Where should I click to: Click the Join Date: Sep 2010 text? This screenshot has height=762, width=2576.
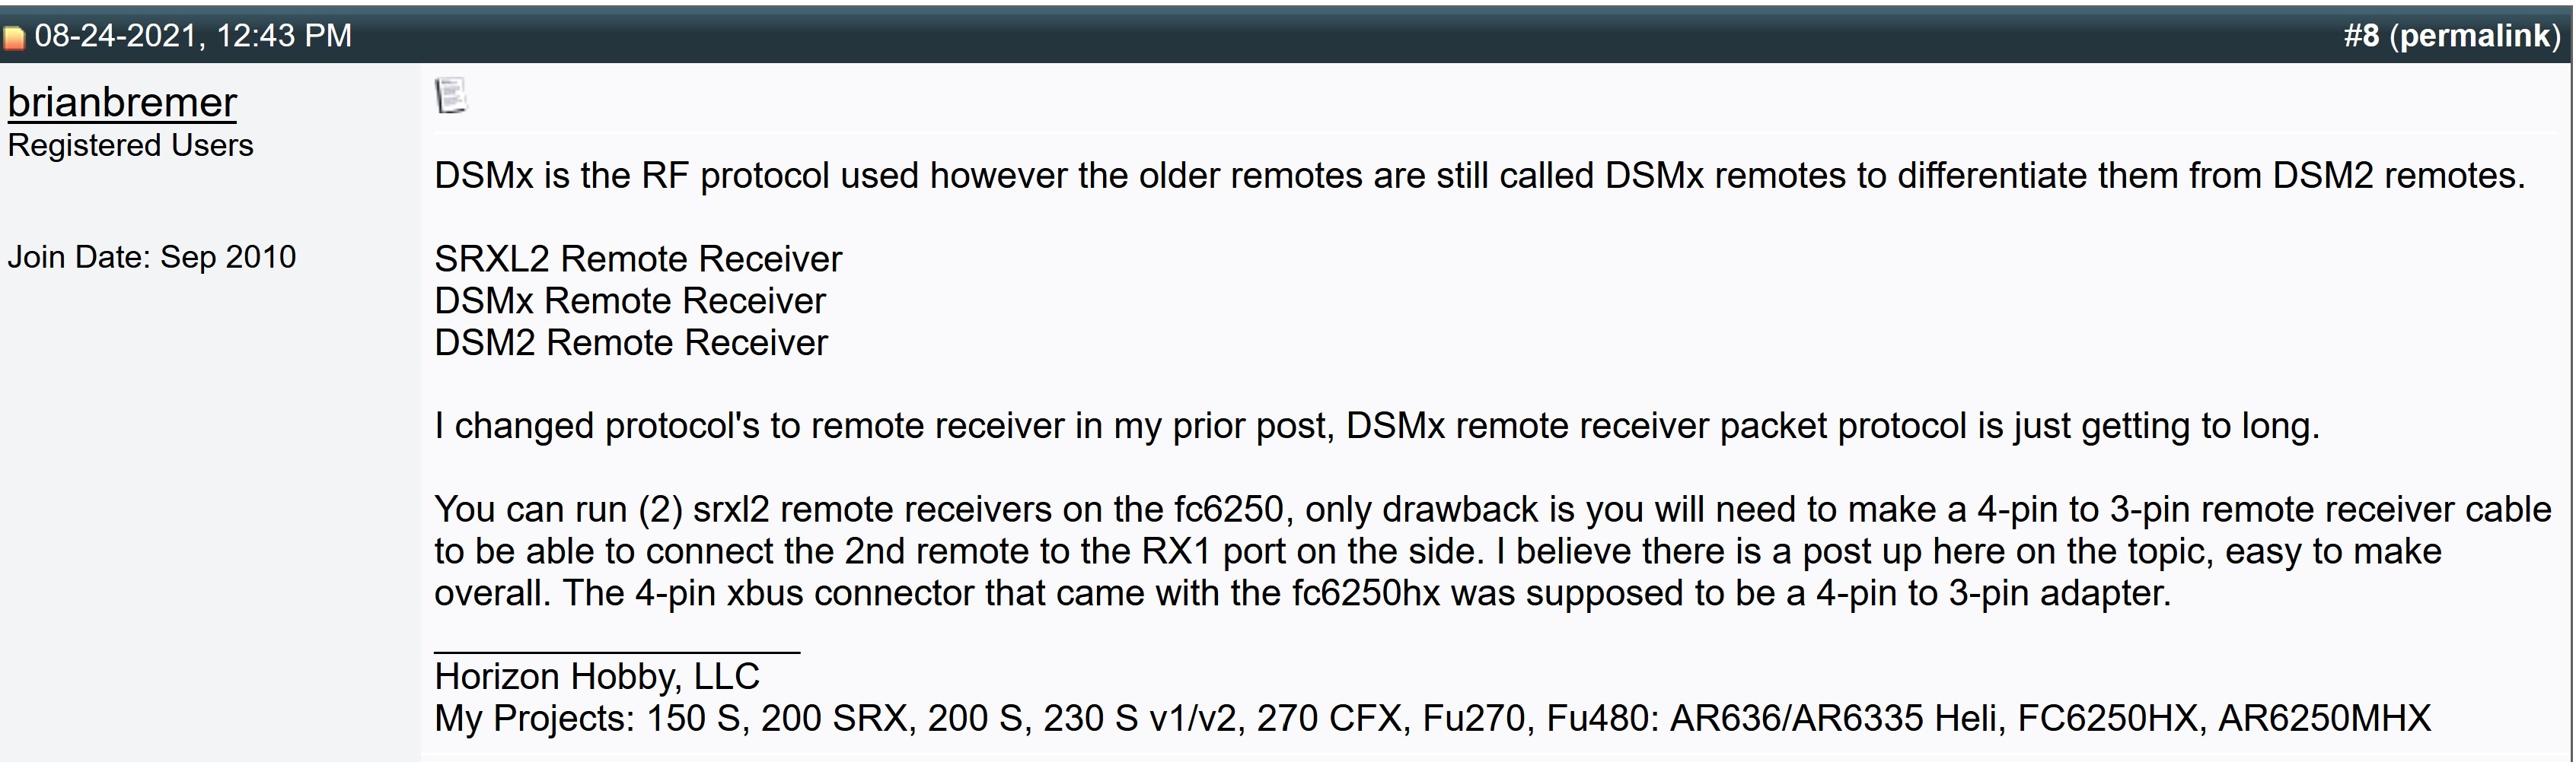click(152, 258)
